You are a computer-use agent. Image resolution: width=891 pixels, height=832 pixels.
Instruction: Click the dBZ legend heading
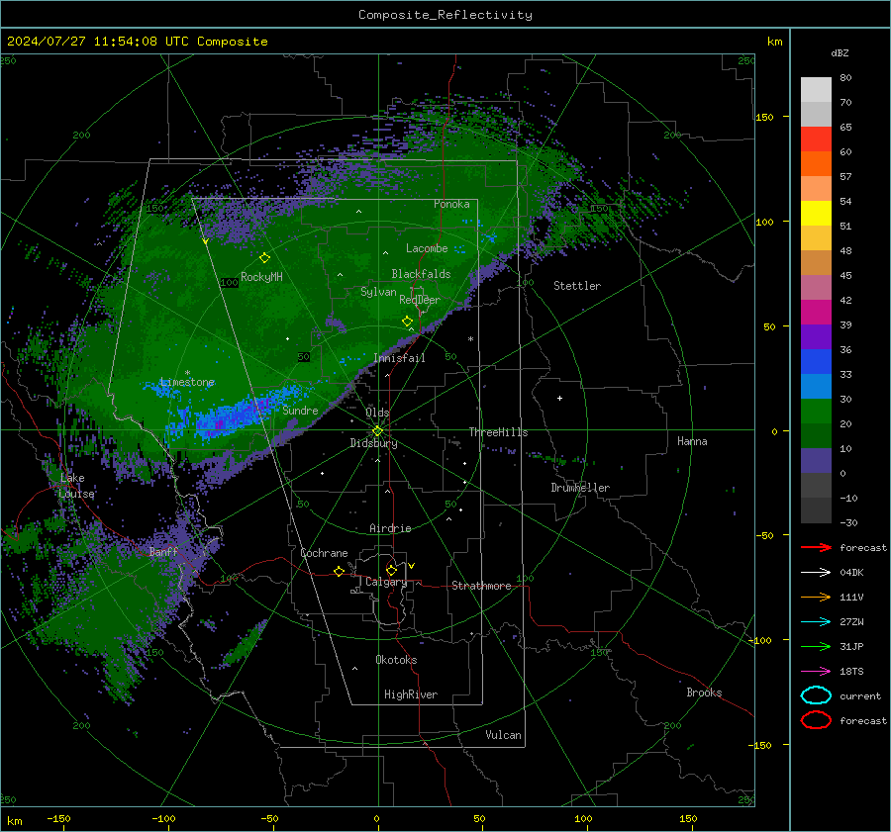[840, 52]
